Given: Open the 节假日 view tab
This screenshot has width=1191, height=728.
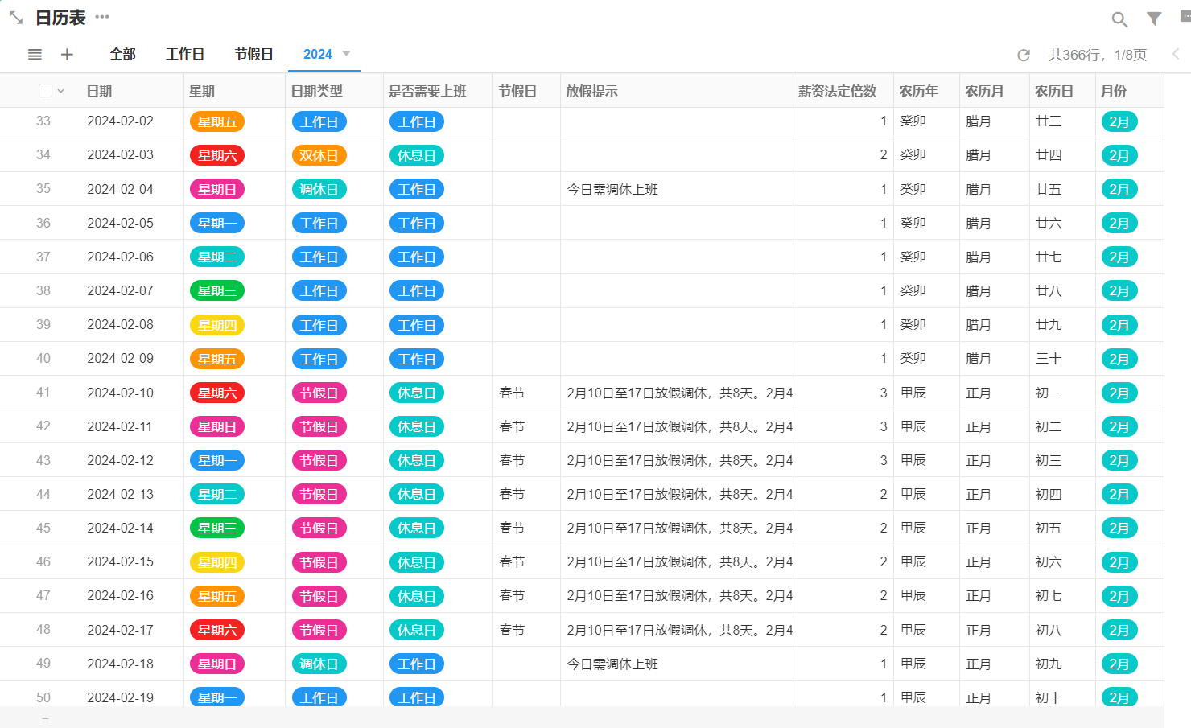Looking at the screenshot, I should [x=253, y=54].
